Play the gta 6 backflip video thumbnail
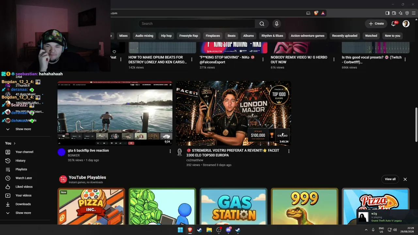The width and height of the screenshot is (418, 235). click(x=115, y=113)
